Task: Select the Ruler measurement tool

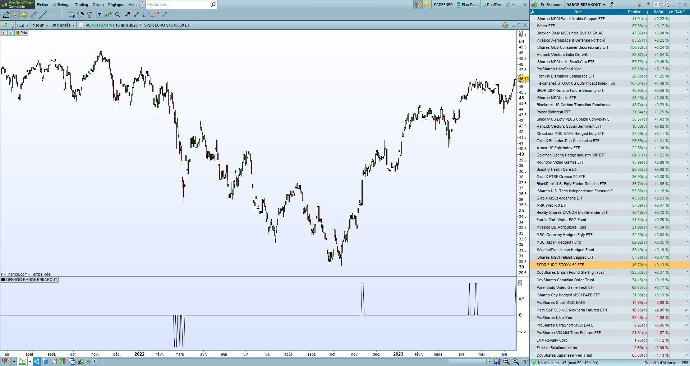Action: (x=34, y=15)
